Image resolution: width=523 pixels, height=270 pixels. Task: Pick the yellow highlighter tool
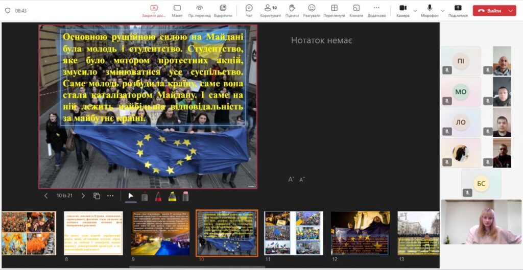[x=172, y=196]
